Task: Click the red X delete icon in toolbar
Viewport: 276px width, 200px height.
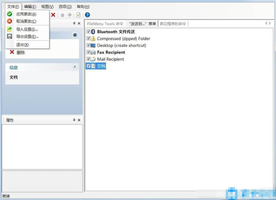Action: pyautogui.click(x=53, y=15)
